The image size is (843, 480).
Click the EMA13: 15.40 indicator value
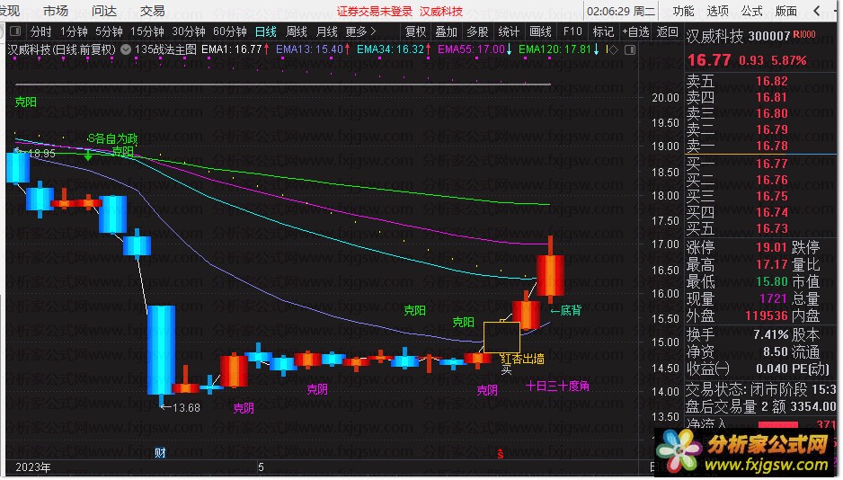[313, 50]
